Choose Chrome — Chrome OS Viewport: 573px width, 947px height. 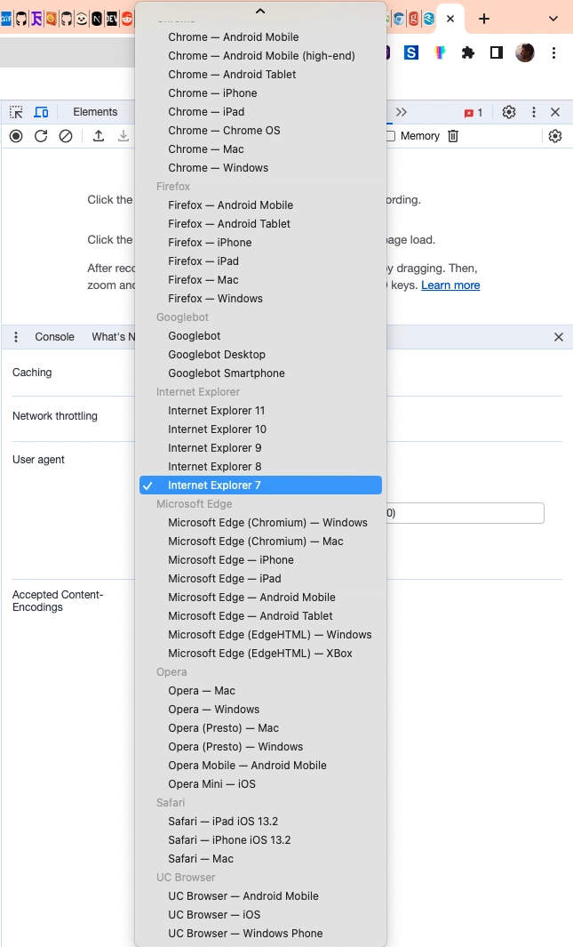coord(260,131)
